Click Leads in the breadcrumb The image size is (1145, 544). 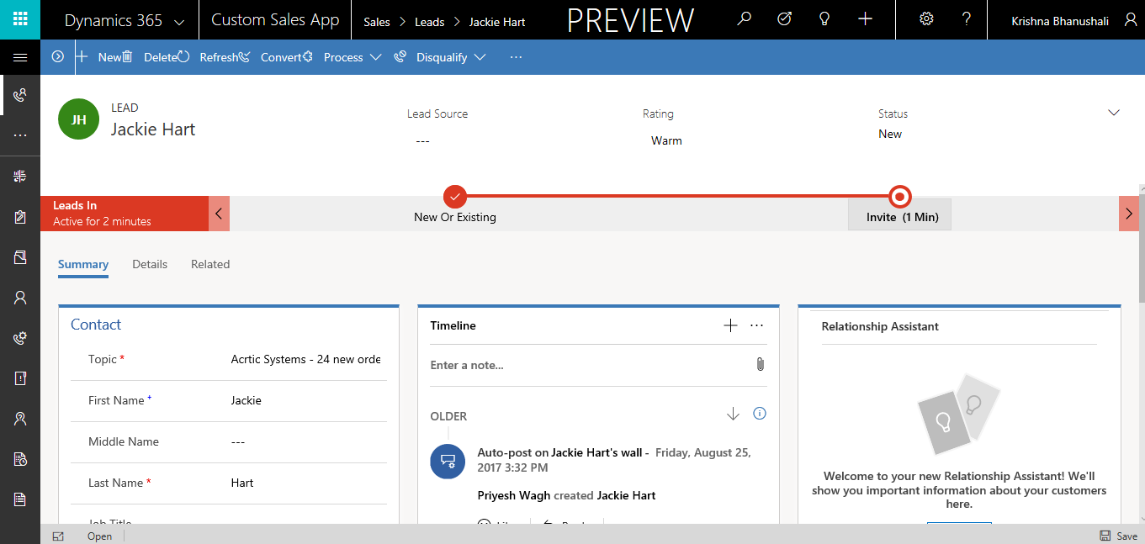click(429, 22)
